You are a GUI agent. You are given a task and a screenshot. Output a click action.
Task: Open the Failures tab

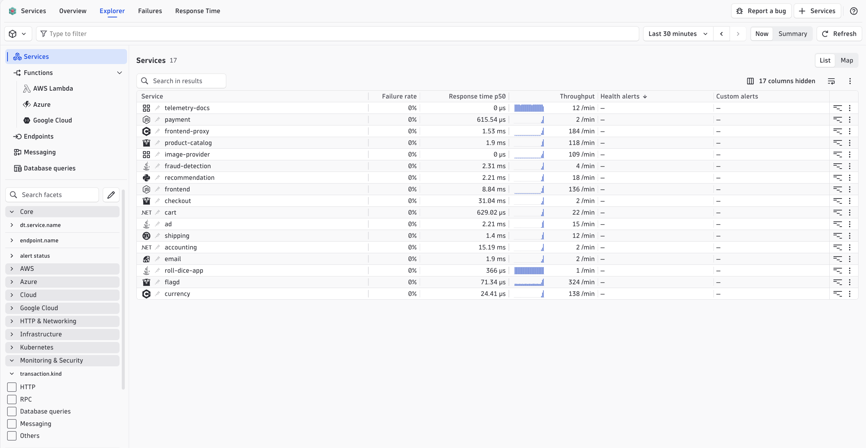click(x=150, y=11)
